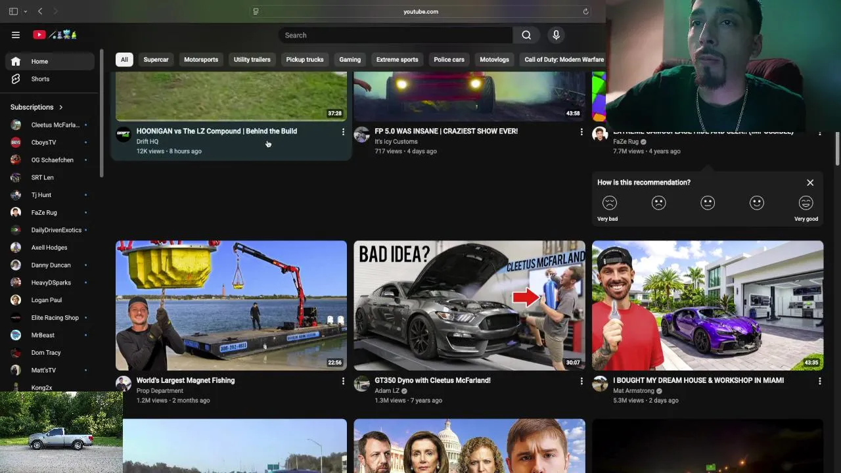Open Shorts icon in sidebar
841x473 pixels.
tap(16, 79)
